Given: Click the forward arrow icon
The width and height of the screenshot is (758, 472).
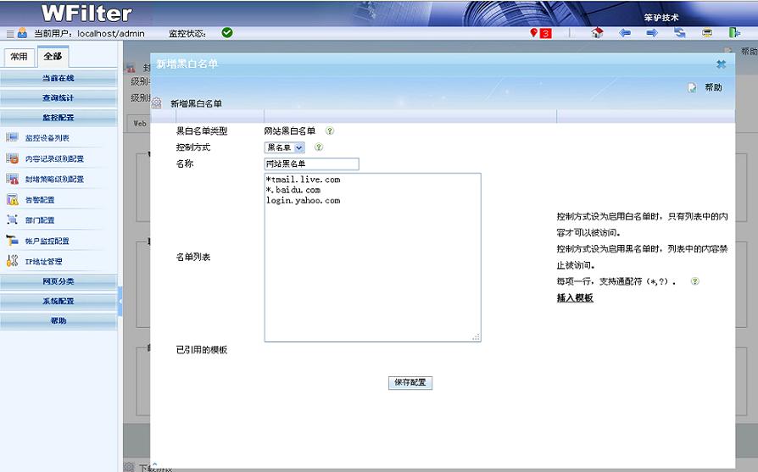Looking at the screenshot, I should [x=652, y=33].
